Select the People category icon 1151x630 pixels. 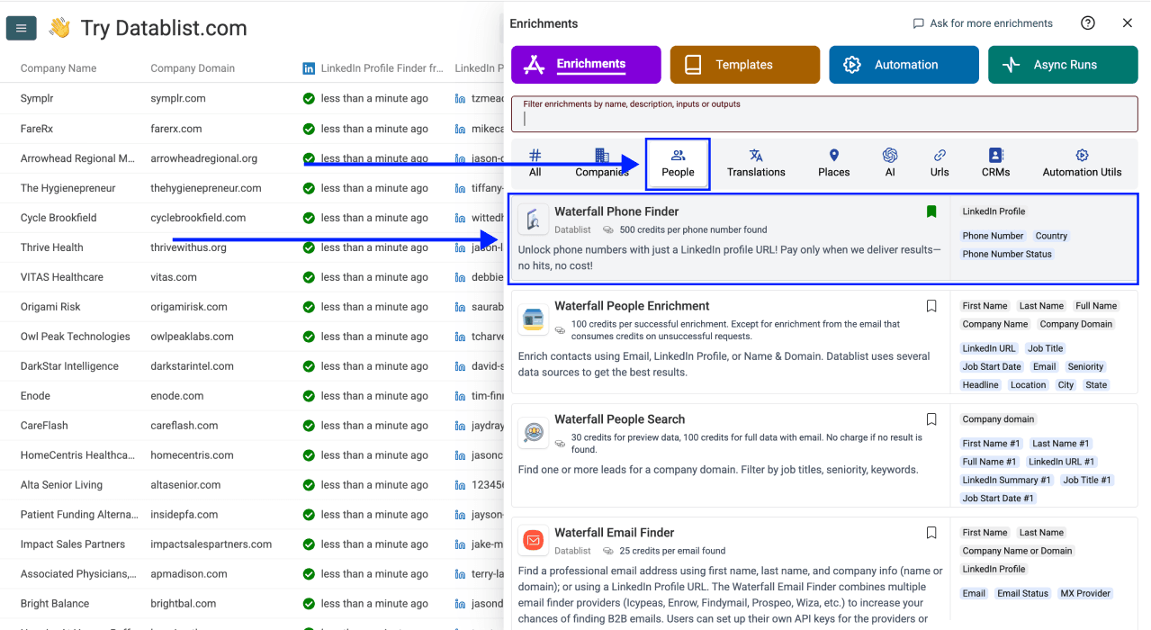point(677,164)
